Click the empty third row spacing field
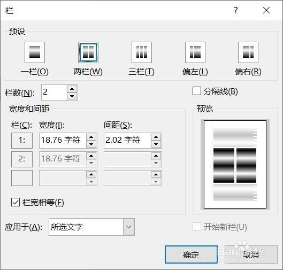The height and width of the screenshot is (270, 283). (x=127, y=178)
